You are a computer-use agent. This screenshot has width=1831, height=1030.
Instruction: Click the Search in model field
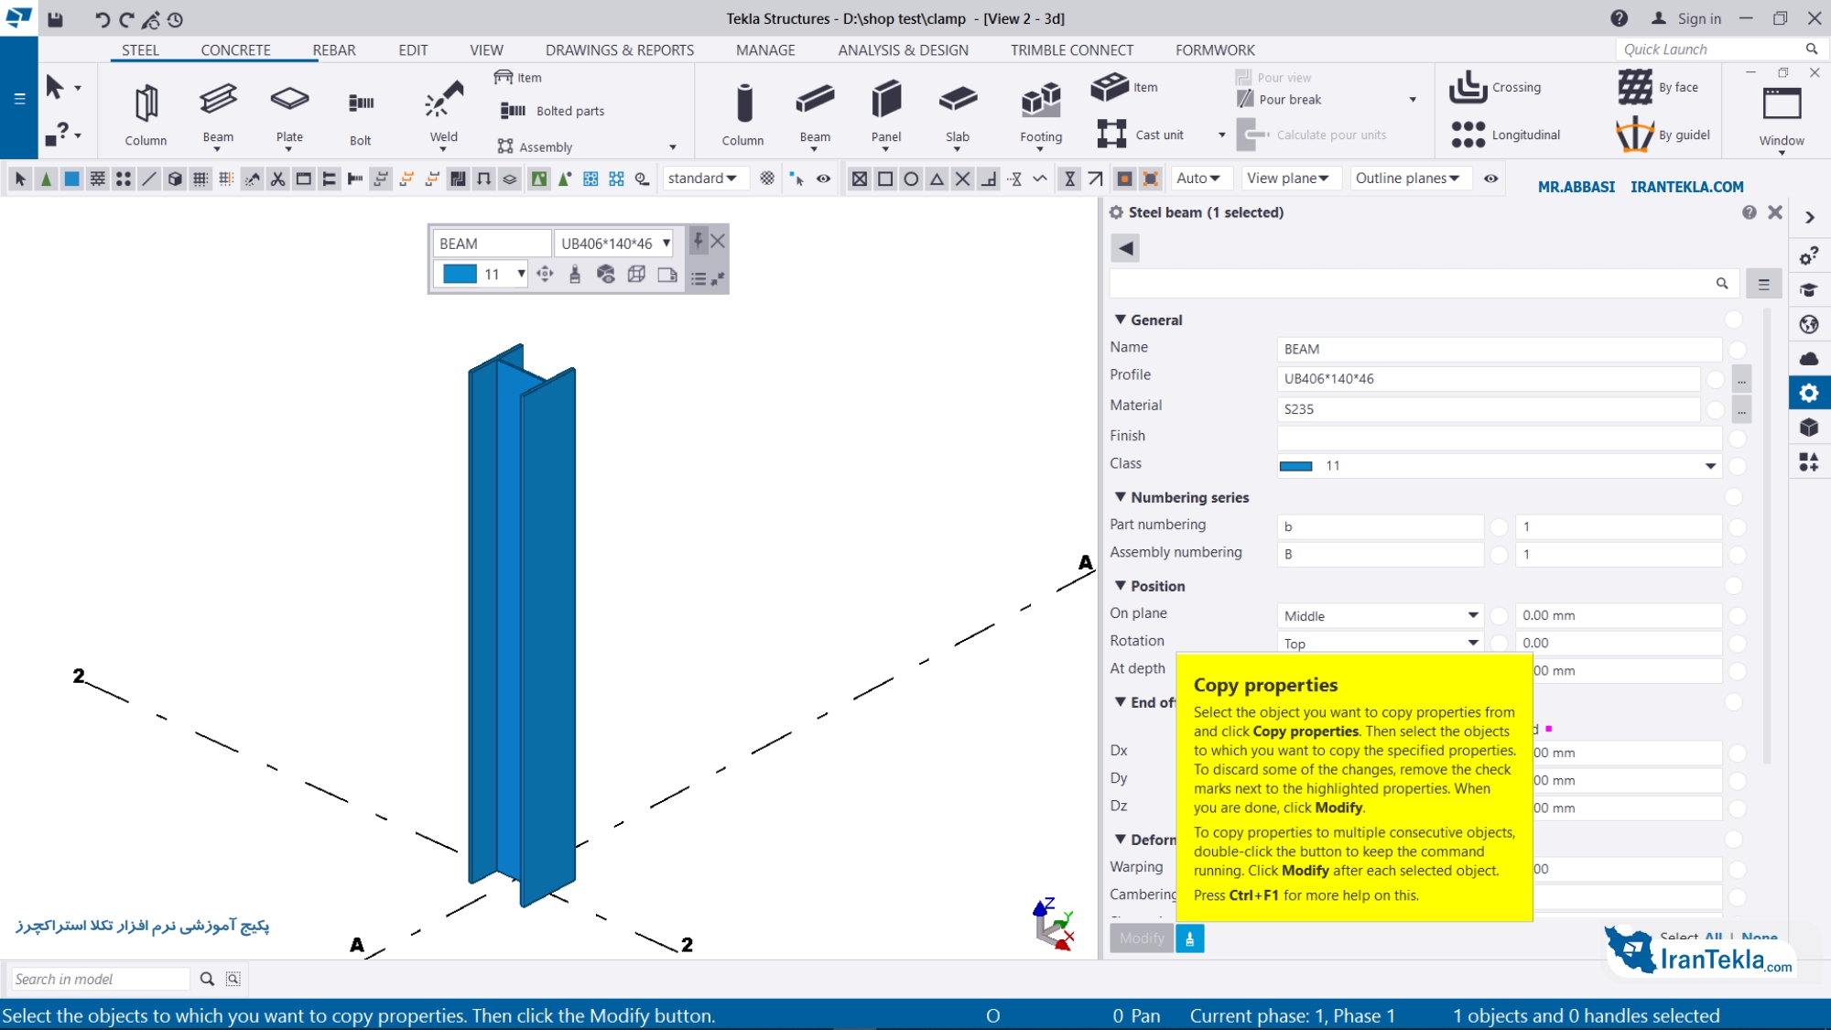click(x=99, y=980)
